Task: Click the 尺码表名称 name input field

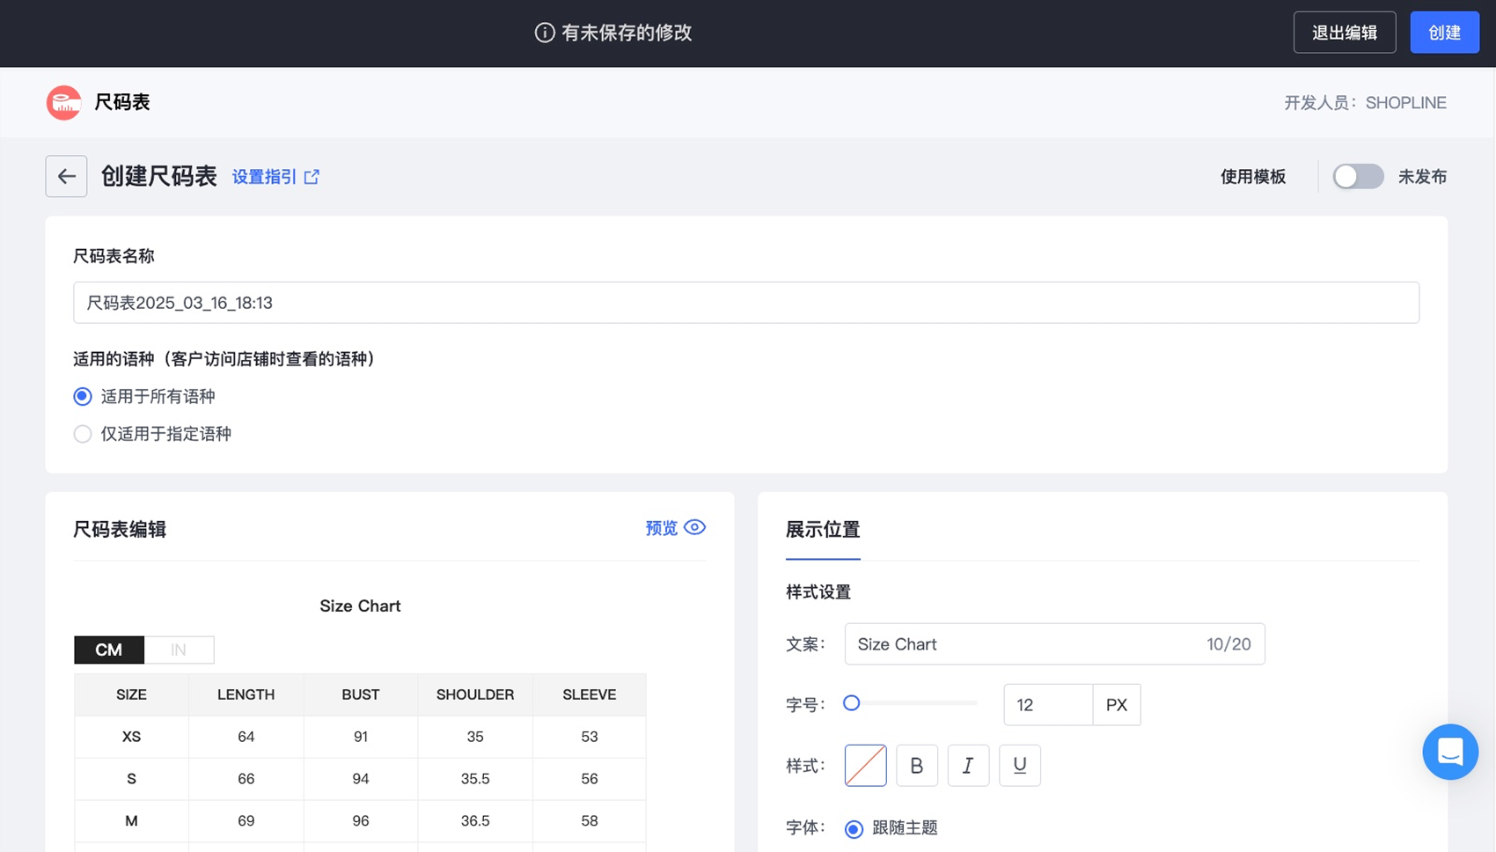Action: pyautogui.click(x=745, y=303)
